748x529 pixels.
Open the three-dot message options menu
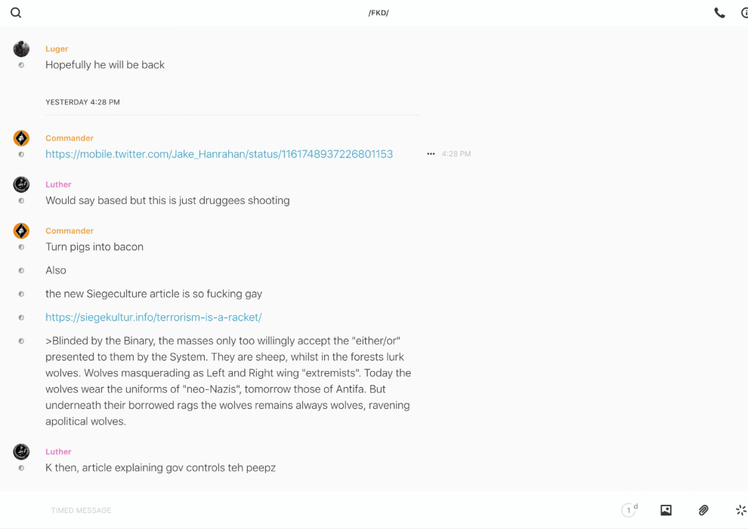click(431, 154)
